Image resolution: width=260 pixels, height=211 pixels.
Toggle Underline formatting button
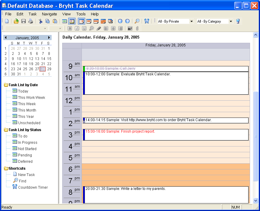(84, 28)
